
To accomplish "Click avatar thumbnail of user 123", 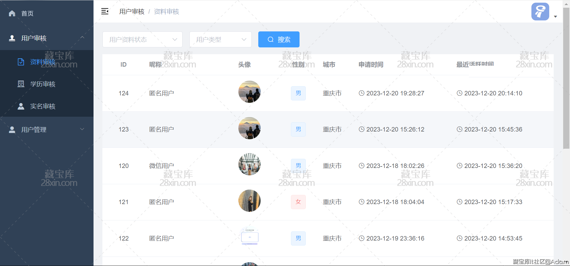I will coord(249,128).
